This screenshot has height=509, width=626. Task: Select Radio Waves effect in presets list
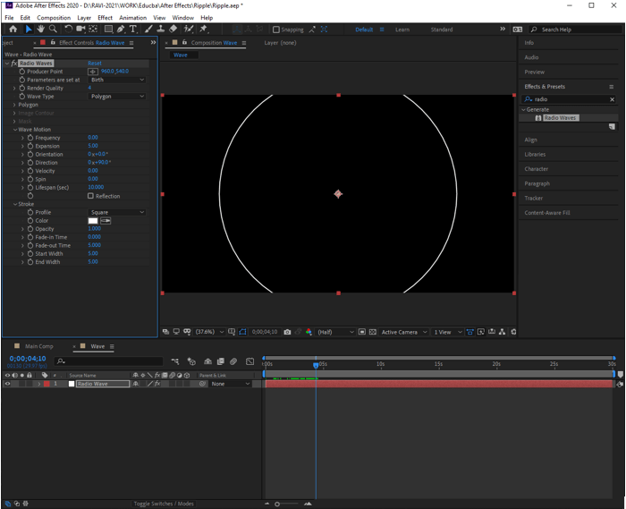tap(560, 118)
